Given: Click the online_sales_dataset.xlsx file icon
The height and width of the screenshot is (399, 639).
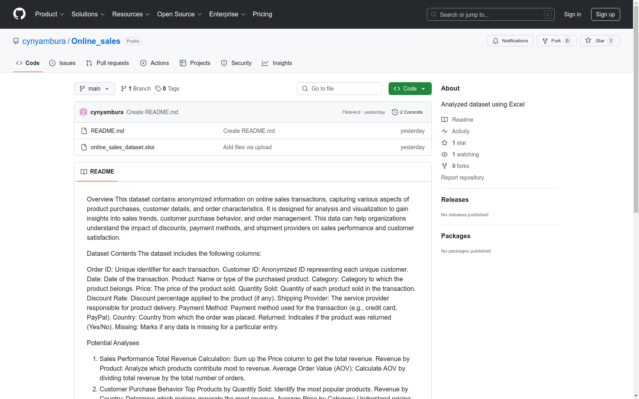Looking at the screenshot, I should 84,147.
